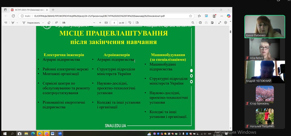Rotate the PDF page
Viewport: 291px width, 136px height.
130,23
